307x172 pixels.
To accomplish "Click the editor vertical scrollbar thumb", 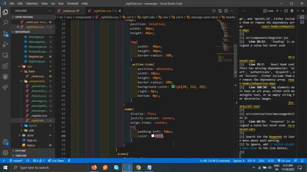I will 236,61.
